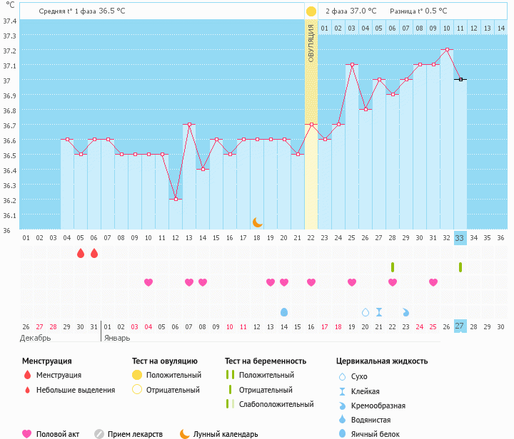
Task: Click the vertical ОВУЛЯЦИЯ column
Action: pyautogui.click(x=311, y=125)
